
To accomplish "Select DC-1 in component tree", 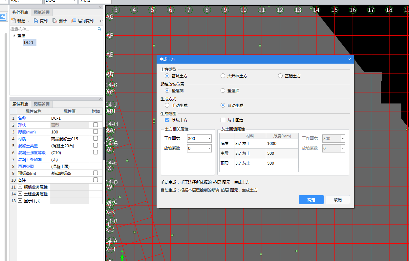I will [x=29, y=43].
